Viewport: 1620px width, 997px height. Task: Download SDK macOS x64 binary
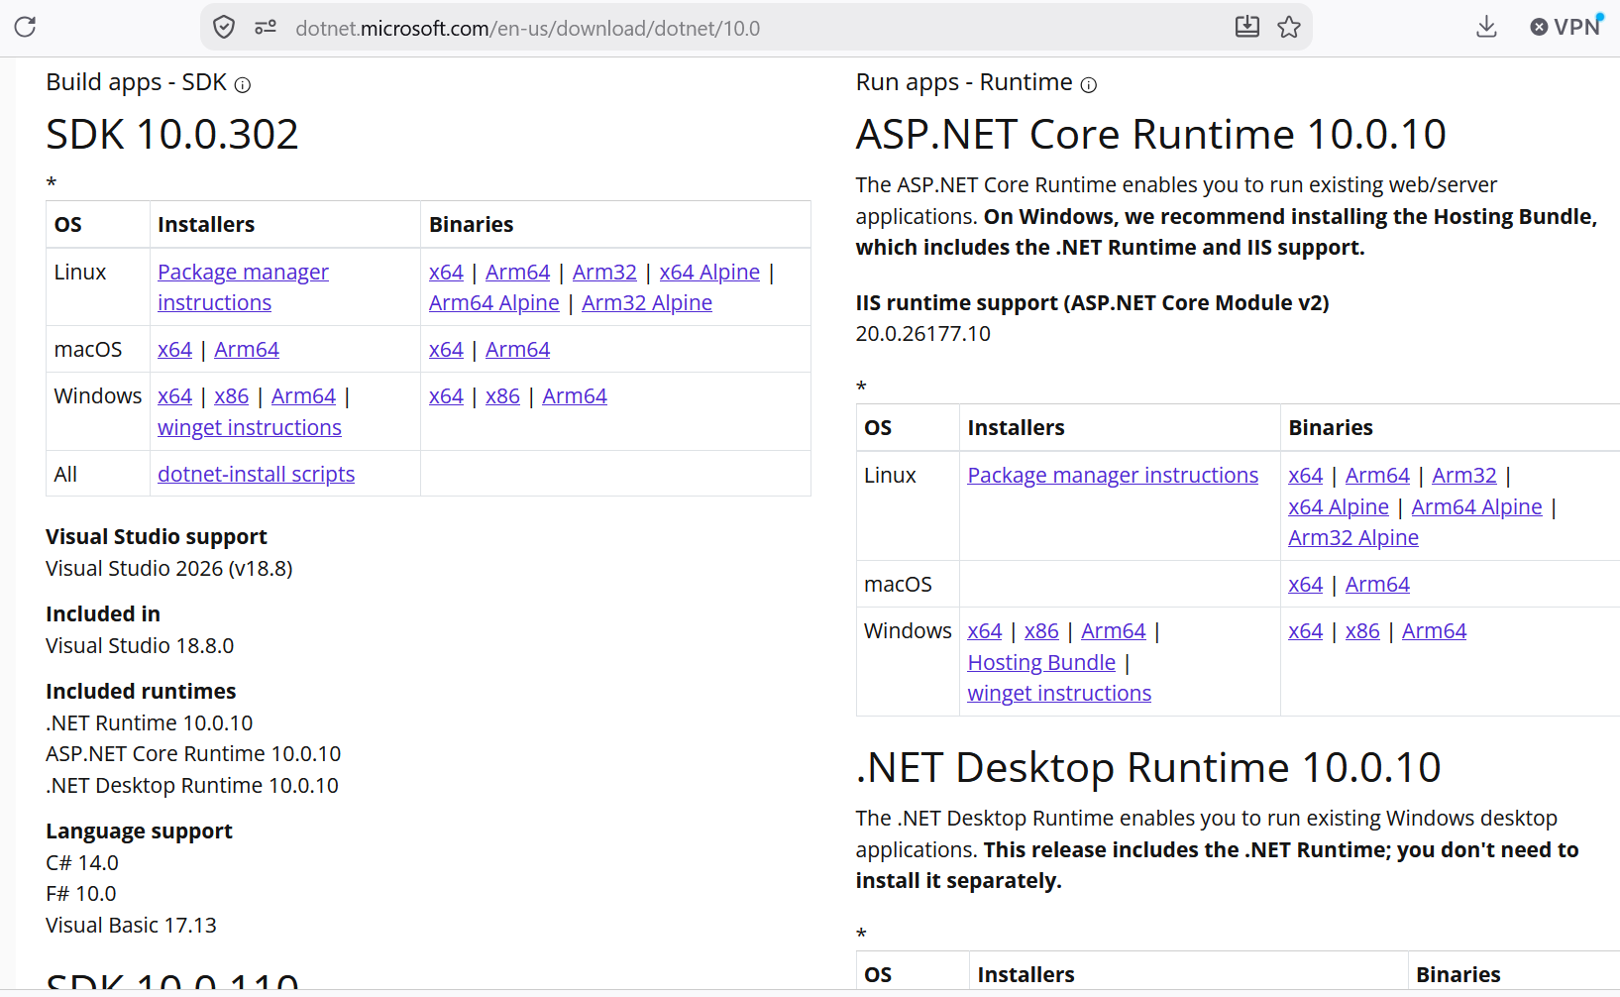[446, 350]
